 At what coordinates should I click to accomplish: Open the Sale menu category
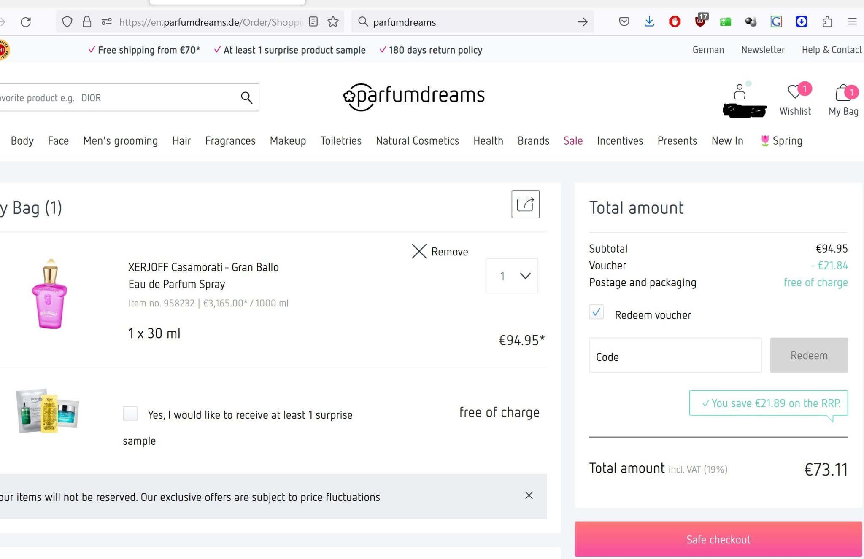tap(573, 141)
